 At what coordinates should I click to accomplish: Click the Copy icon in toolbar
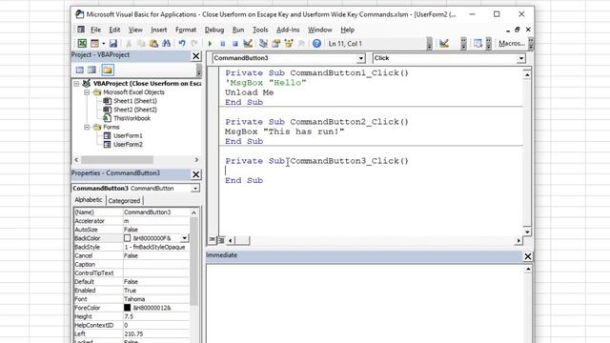141,44
